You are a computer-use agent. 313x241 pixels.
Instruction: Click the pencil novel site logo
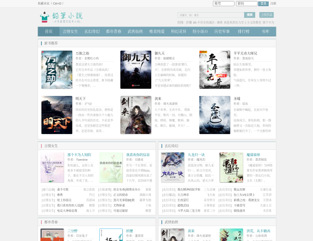coord(62,17)
